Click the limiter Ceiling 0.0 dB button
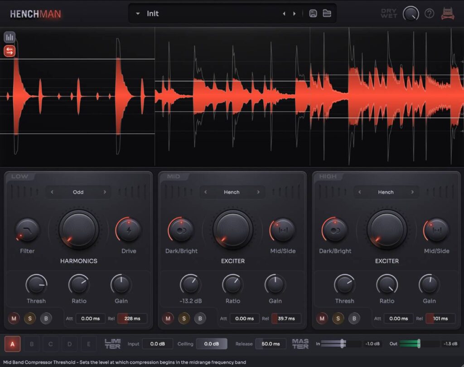The height and width of the screenshot is (367, 464). [212, 344]
